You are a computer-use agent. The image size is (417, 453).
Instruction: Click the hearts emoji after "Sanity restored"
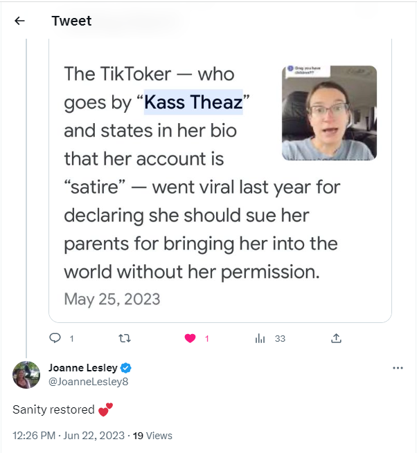[105, 409]
